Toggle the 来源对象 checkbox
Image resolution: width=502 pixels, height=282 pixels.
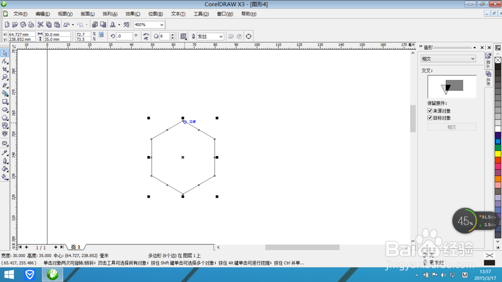click(x=430, y=111)
